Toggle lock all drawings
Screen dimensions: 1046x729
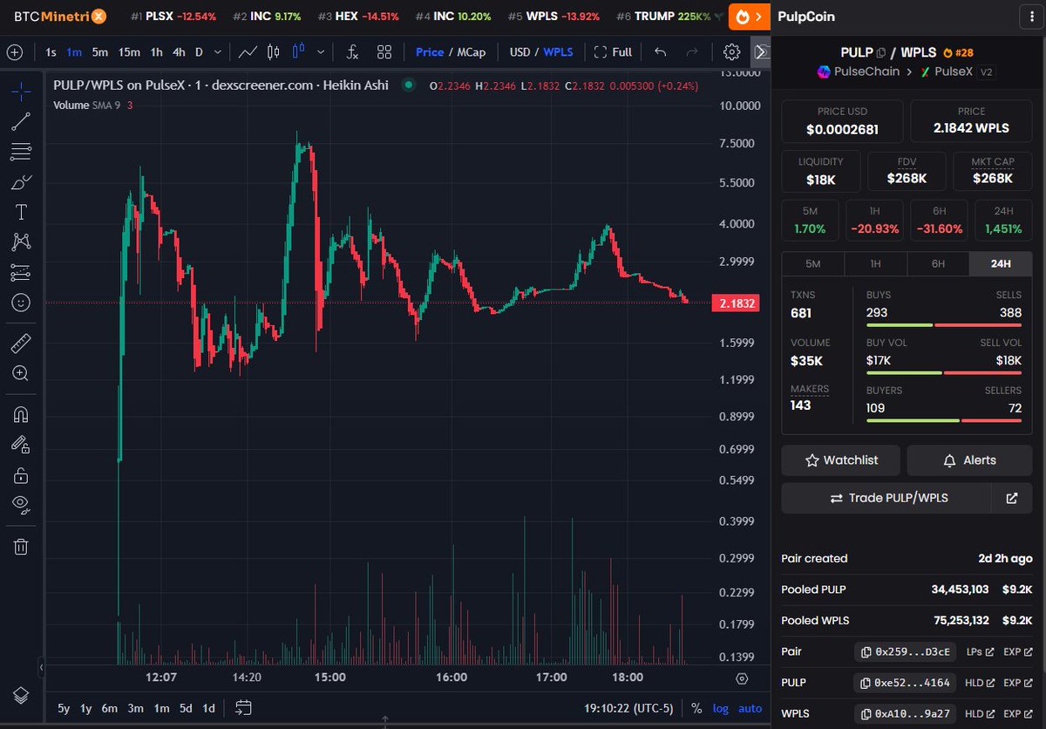click(x=21, y=474)
